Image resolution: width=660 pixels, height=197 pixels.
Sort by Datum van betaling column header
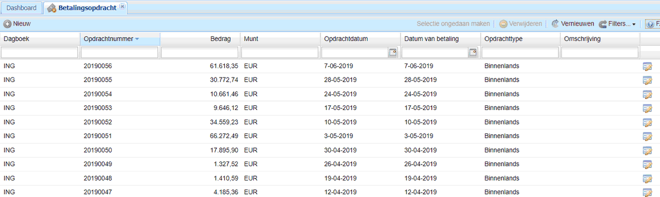pyautogui.click(x=440, y=39)
